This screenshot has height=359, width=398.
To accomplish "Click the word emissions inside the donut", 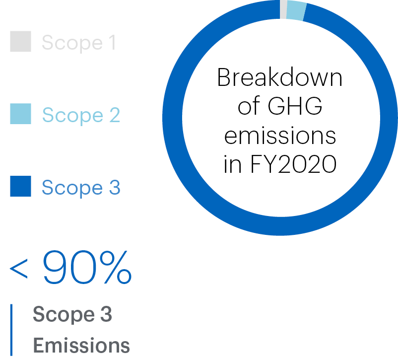I will coord(280,136).
